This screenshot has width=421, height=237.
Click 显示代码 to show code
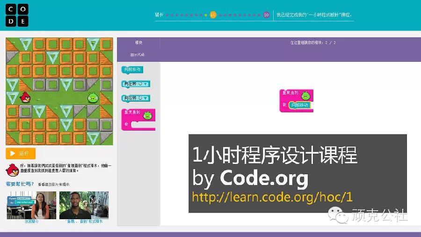(x=137, y=54)
